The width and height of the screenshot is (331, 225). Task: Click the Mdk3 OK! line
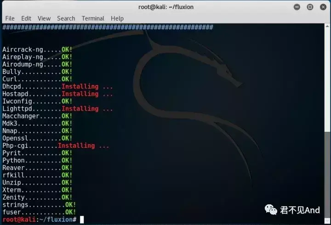37,124
